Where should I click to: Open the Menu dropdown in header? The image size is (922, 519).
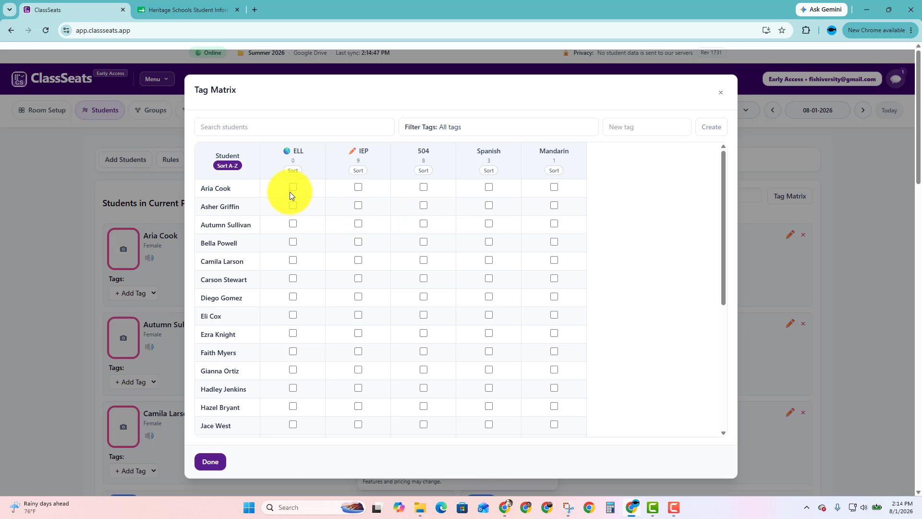pos(157,79)
